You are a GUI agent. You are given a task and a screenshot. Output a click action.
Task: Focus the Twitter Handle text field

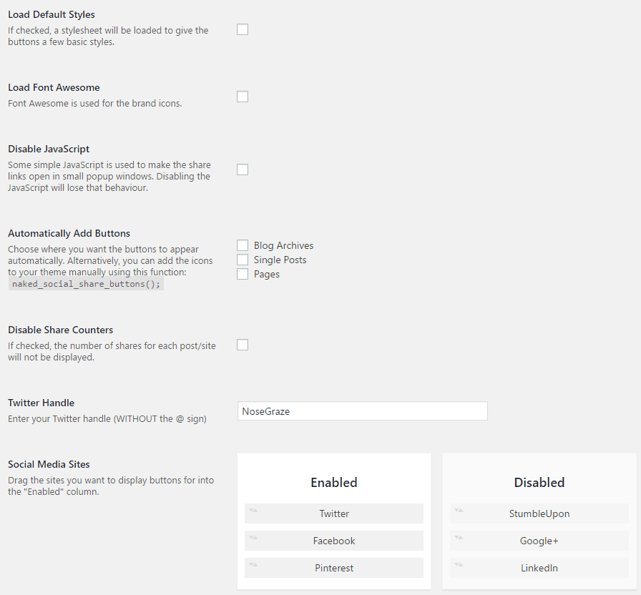click(x=362, y=410)
